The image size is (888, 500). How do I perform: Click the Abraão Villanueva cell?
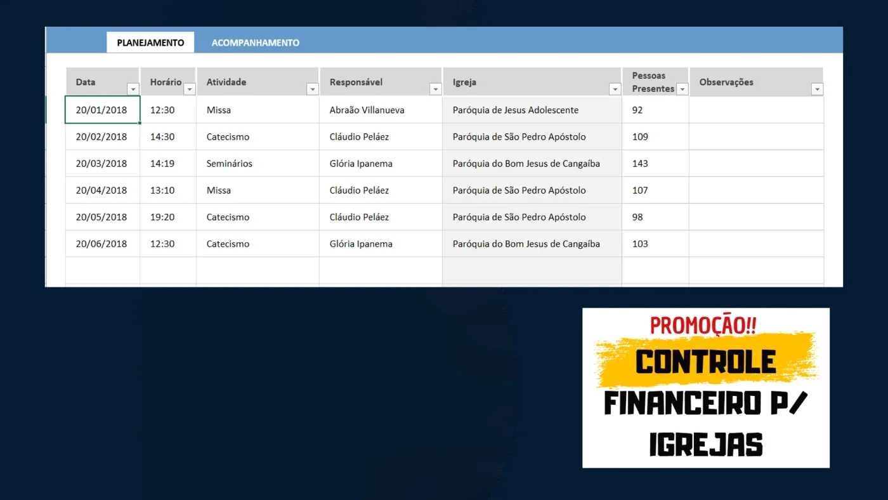pos(381,110)
